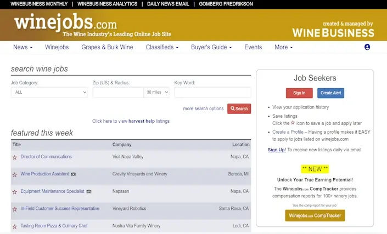387x234 pixels.
Task: Click the Create a Profile link
Action: click(x=288, y=132)
